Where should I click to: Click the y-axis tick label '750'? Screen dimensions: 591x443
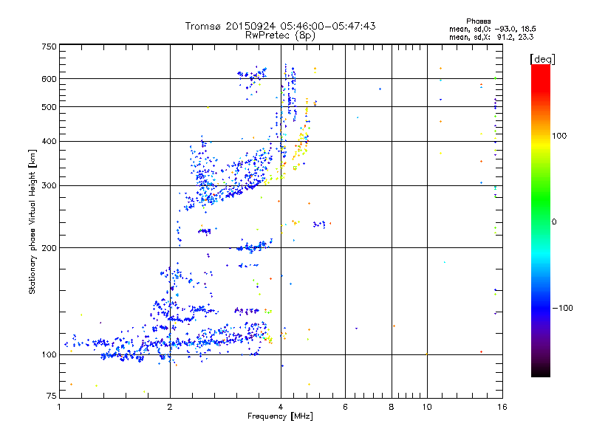[49, 47]
